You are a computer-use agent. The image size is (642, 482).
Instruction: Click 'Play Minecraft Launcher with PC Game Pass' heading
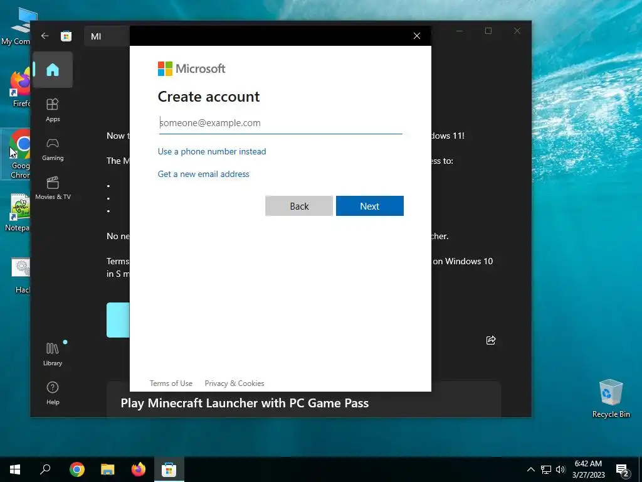click(245, 403)
